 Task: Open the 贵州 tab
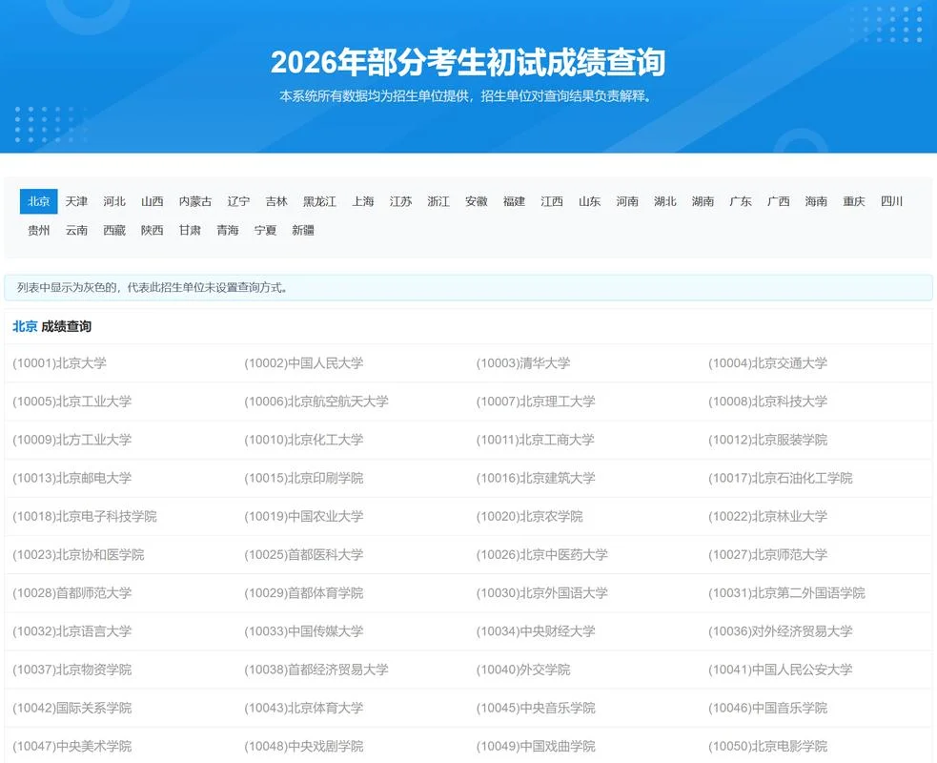(x=39, y=230)
